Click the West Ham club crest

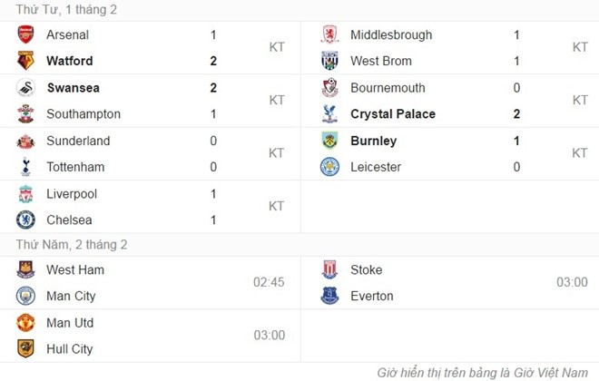pos(25,270)
